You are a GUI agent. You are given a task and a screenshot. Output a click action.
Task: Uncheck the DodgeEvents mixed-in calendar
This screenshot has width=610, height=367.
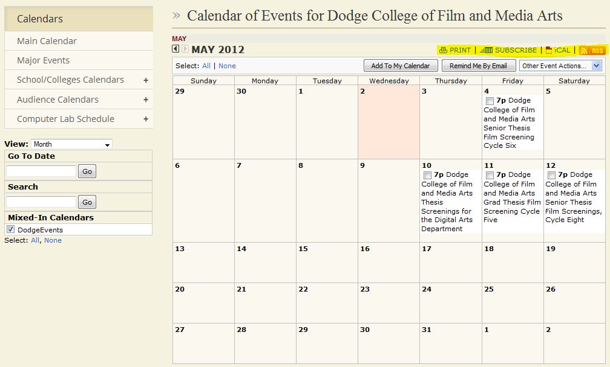tap(10, 229)
